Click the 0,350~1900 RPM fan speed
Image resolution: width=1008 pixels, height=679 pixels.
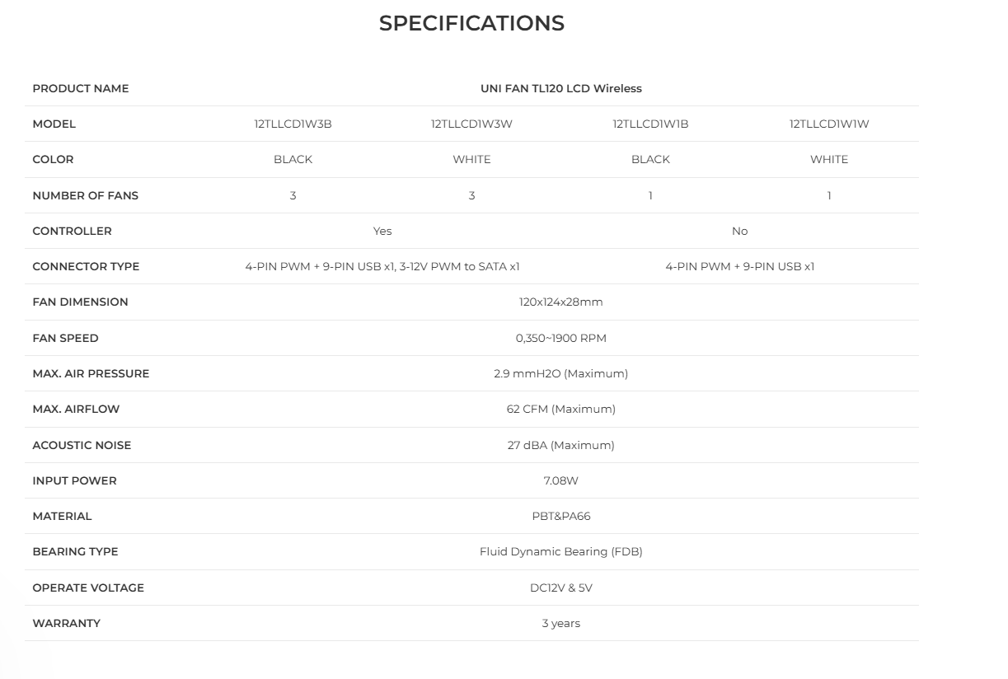click(560, 339)
